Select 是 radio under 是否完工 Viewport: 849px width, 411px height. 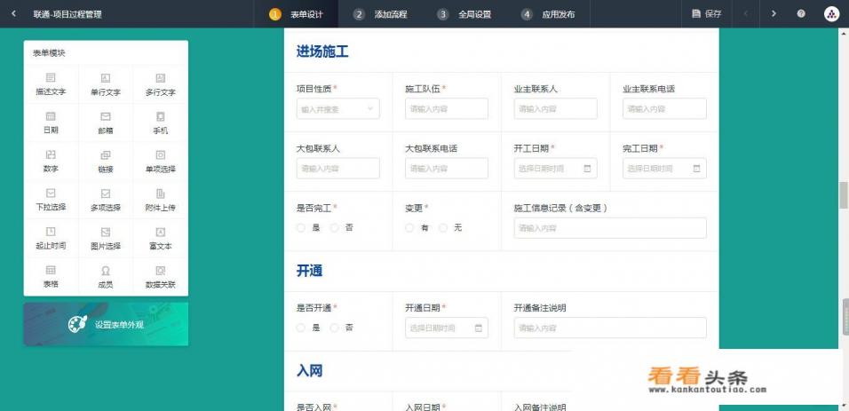coord(301,228)
